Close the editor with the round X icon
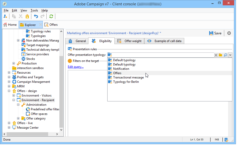The height and width of the screenshot is (147, 238). [229, 33]
